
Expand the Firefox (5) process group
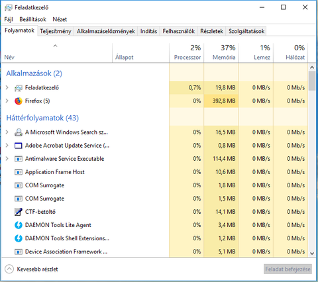tap(7, 101)
